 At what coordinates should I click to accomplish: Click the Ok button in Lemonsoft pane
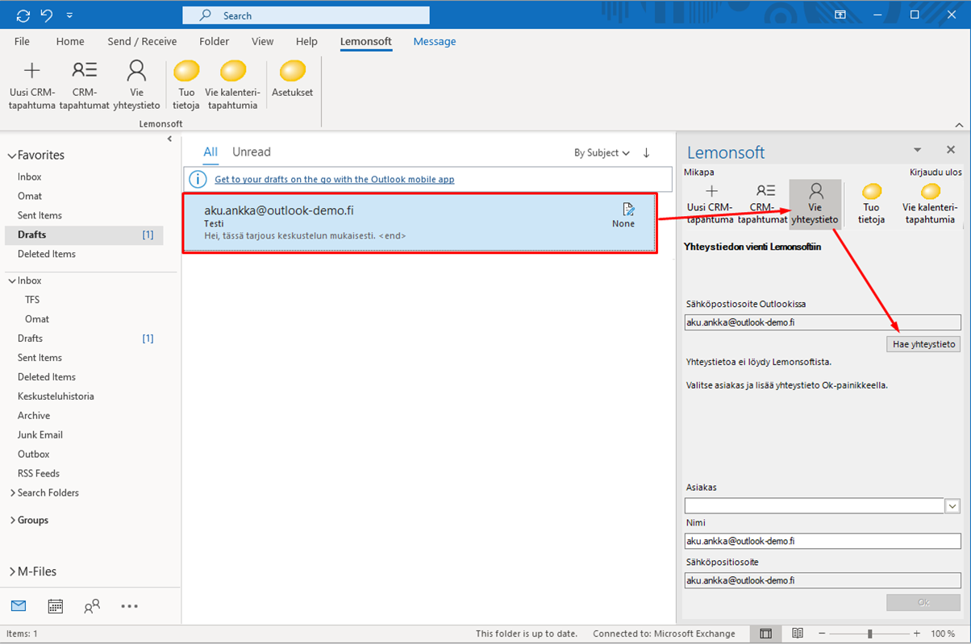(x=924, y=602)
